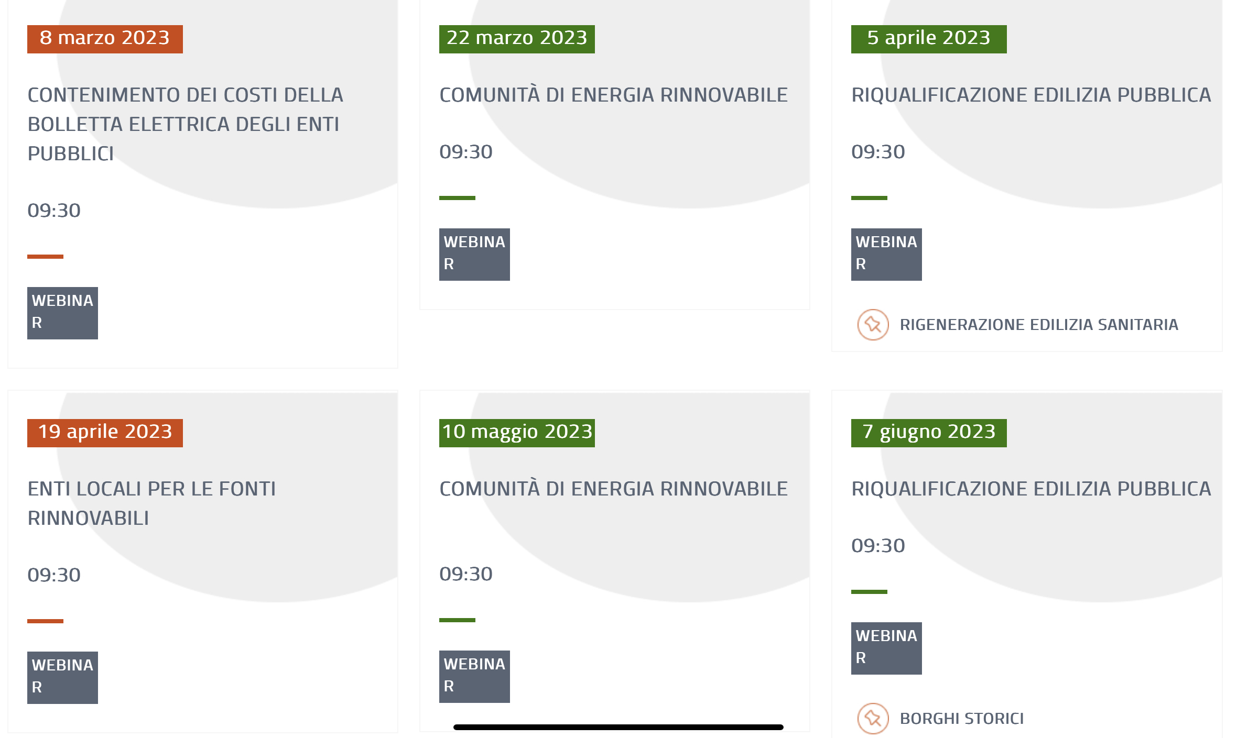The image size is (1237, 738).
Task: Open Riqualificazione Edilizia Pubblica for 7 giugno
Action: pyautogui.click(x=1030, y=489)
